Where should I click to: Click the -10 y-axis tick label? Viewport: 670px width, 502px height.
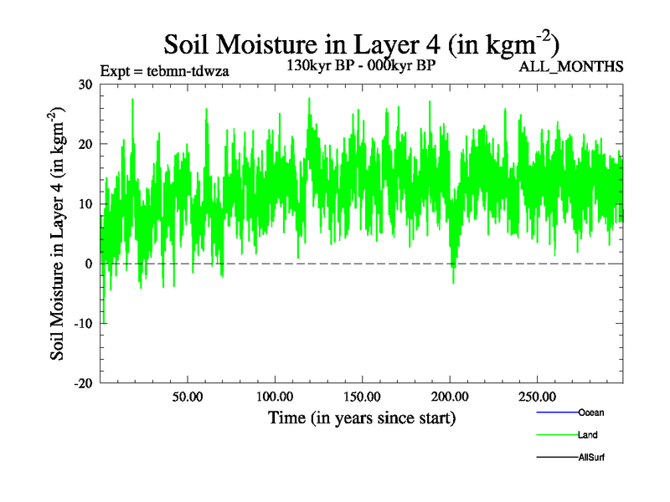point(82,324)
